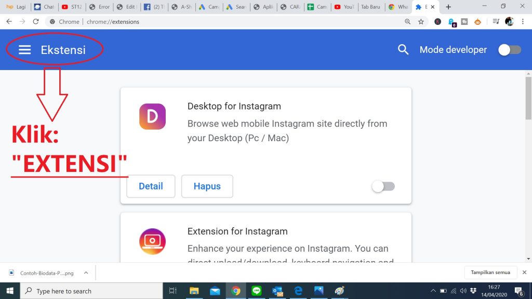Open the Ekstensi hamburger menu
Image resolution: width=532 pixels, height=299 pixels.
point(25,50)
